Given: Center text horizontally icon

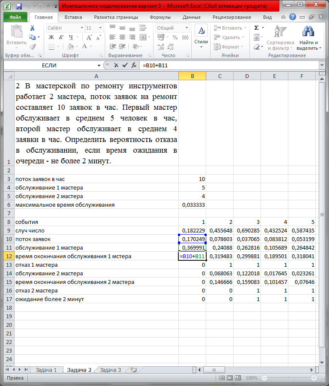Looking at the screenshot, I should [122, 37].
